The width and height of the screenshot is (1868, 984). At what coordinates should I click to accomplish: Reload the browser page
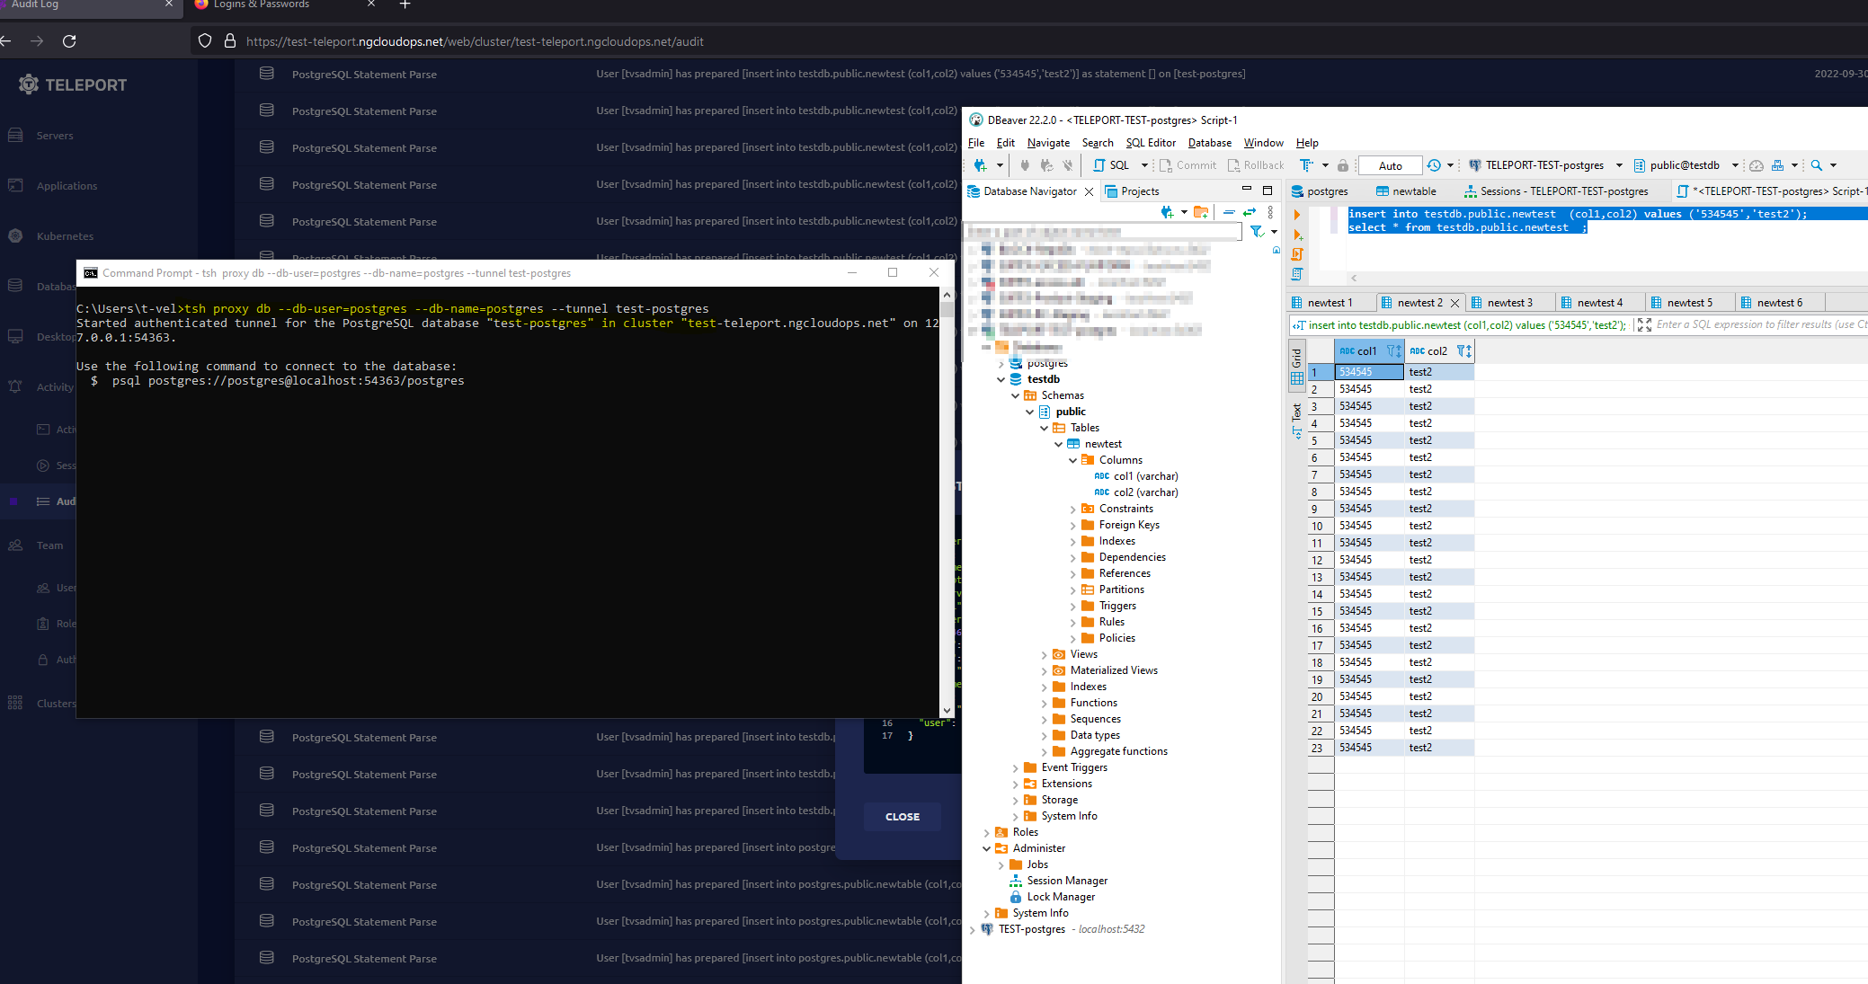coord(69,41)
